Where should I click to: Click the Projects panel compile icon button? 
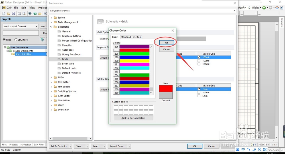(42, 40)
